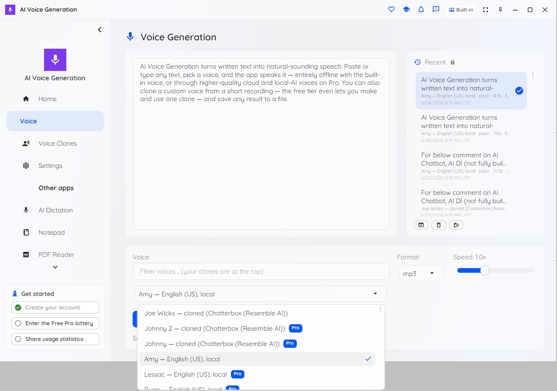Open Voice Clones in the sidebar
This screenshot has width=557, height=391.
tap(55, 143)
